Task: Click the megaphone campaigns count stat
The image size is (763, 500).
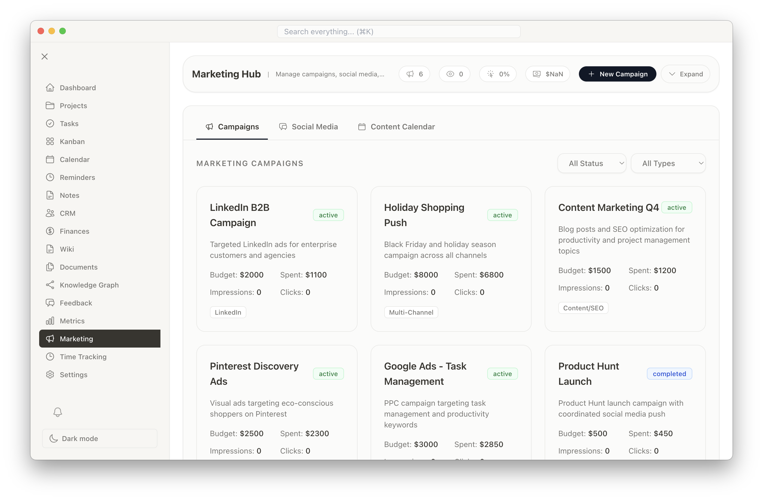Action: click(414, 74)
